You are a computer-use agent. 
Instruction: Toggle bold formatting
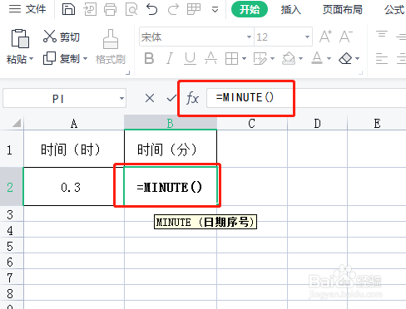pos(149,58)
